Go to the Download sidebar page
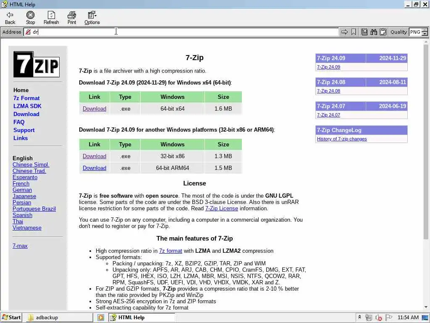The image size is (430, 323). (x=26, y=114)
